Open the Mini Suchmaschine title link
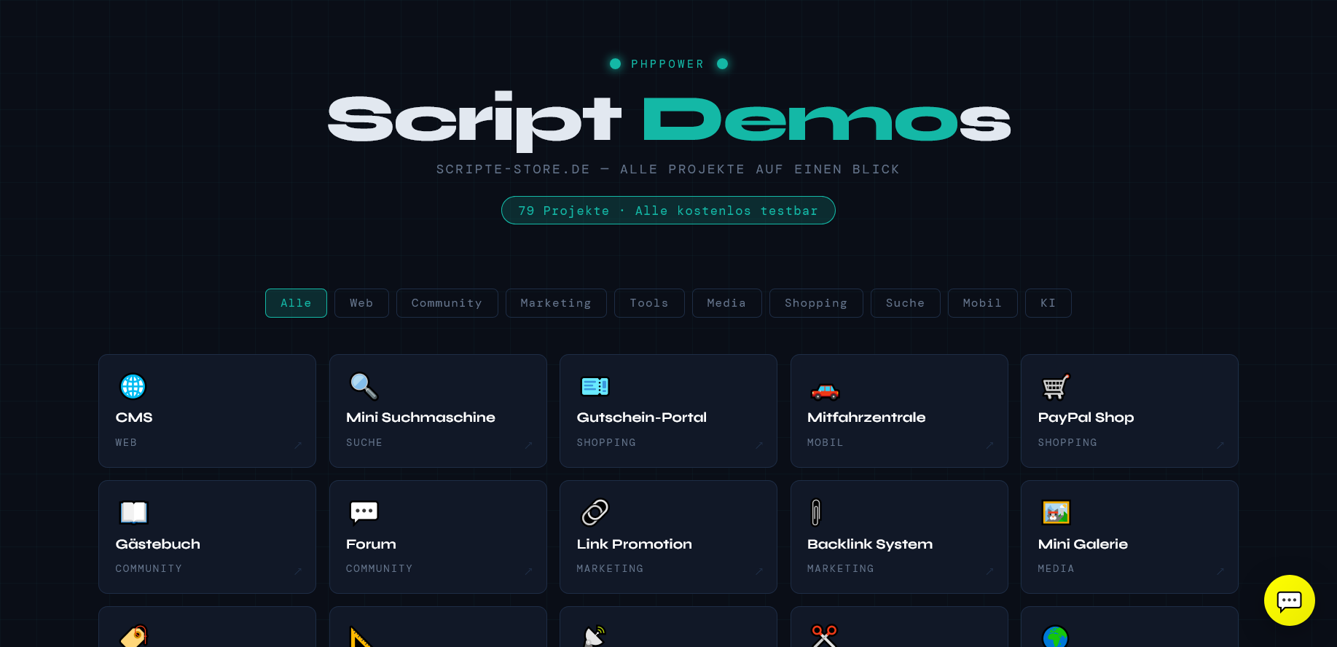 click(x=420, y=417)
